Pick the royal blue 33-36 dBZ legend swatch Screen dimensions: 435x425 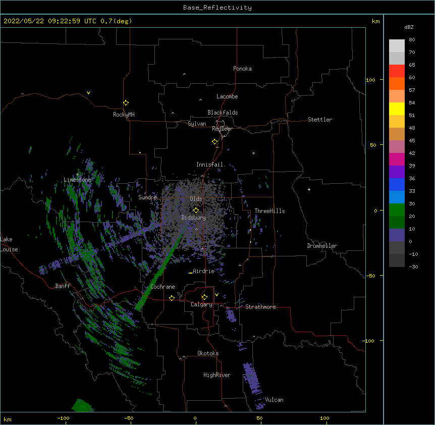coord(397,184)
